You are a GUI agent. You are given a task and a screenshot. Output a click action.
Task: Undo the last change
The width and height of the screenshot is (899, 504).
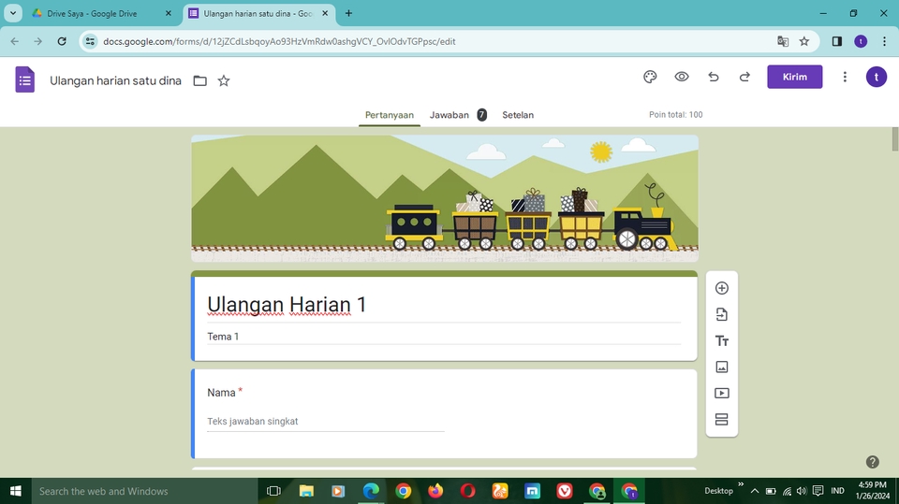714,77
